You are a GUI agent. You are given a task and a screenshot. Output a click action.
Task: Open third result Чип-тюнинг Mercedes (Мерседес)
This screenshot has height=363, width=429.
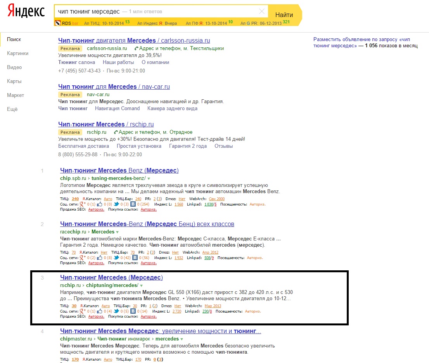pos(111,277)
